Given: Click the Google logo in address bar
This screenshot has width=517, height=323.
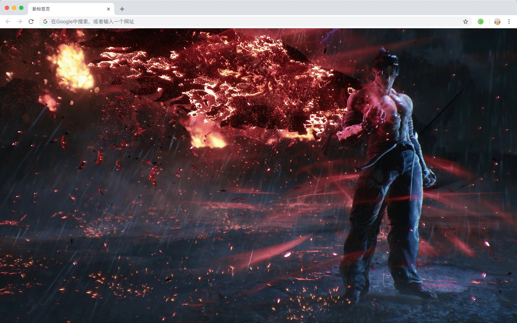Looking at the screenshot, I should 45,21.
